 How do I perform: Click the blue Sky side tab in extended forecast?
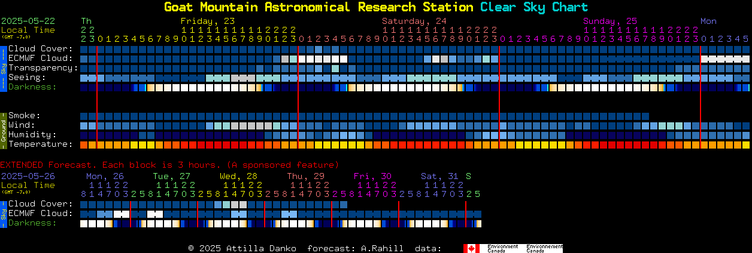pyautogui.click(x=3, y=214)
